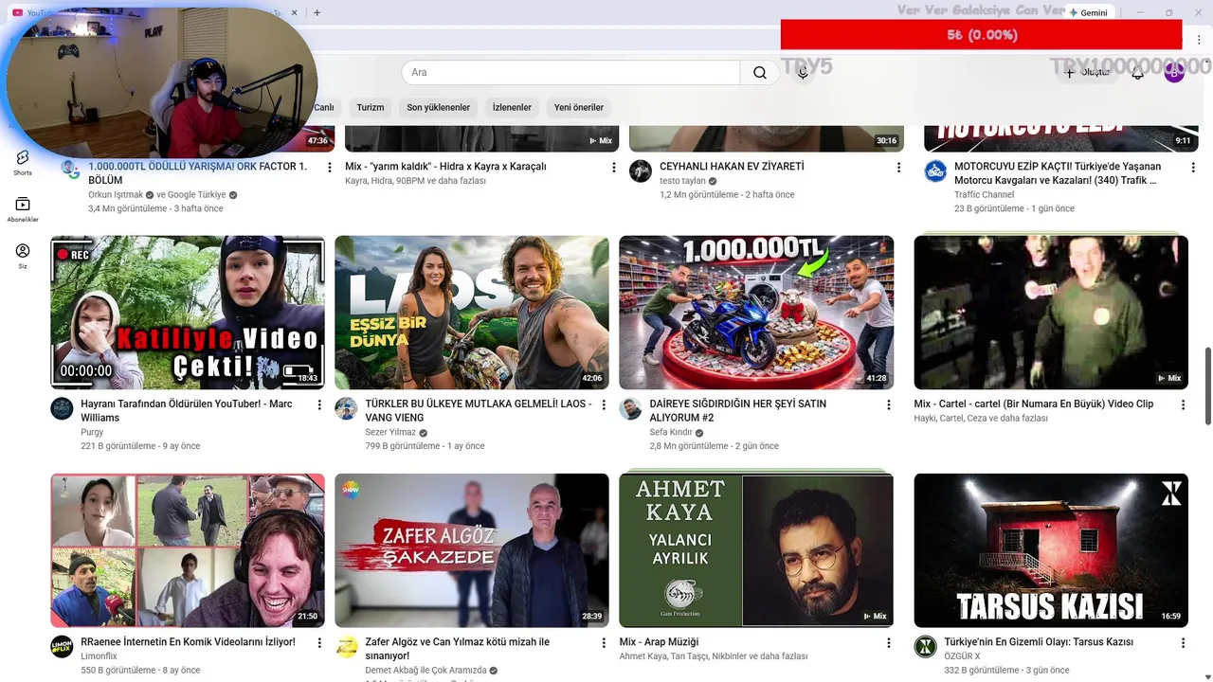Open the Gemini button in the browser
The width and height of the screenshot is (1213, 682).
click(1088, 13)
